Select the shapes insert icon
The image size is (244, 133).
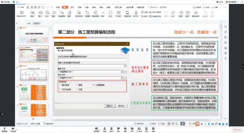point(47,14)
